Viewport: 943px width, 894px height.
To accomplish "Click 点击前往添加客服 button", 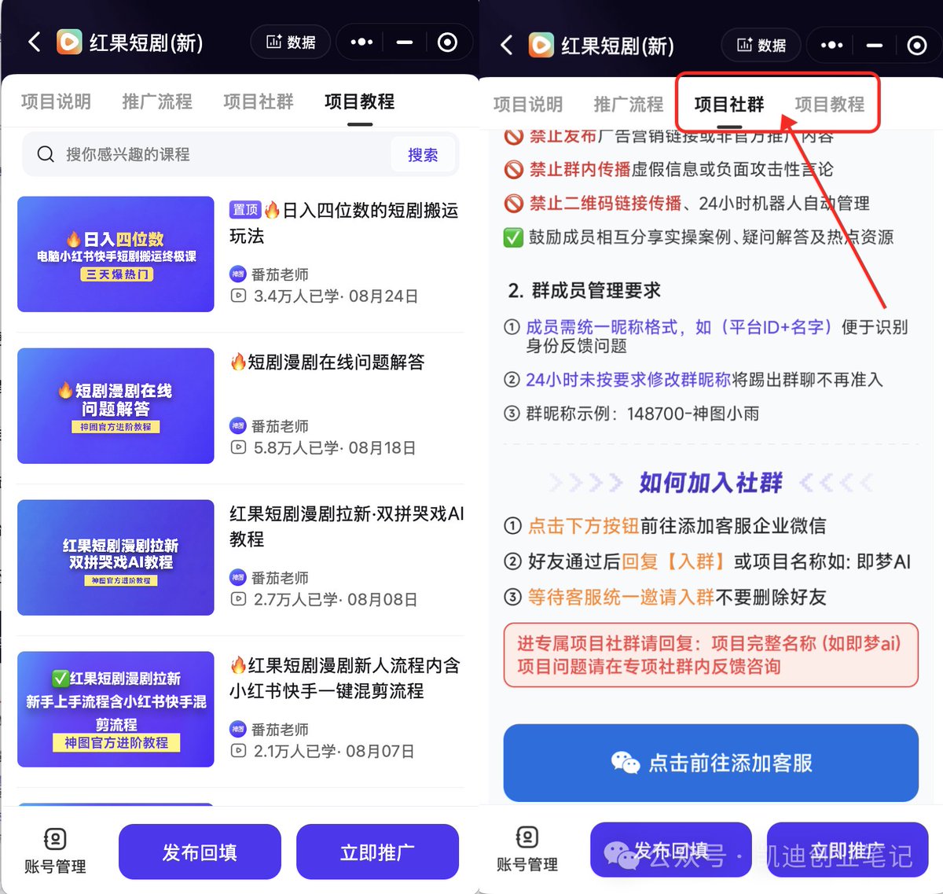I will tap(711, 763).
